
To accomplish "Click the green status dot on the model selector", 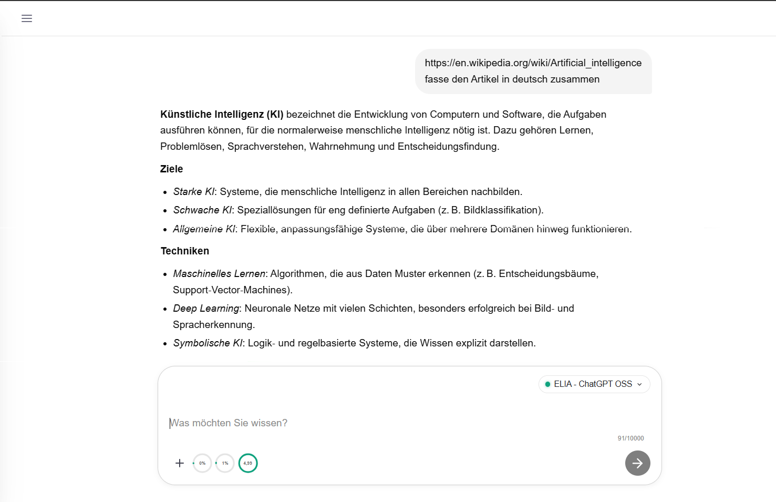I will pyautogui.click(x=548, y=384).
